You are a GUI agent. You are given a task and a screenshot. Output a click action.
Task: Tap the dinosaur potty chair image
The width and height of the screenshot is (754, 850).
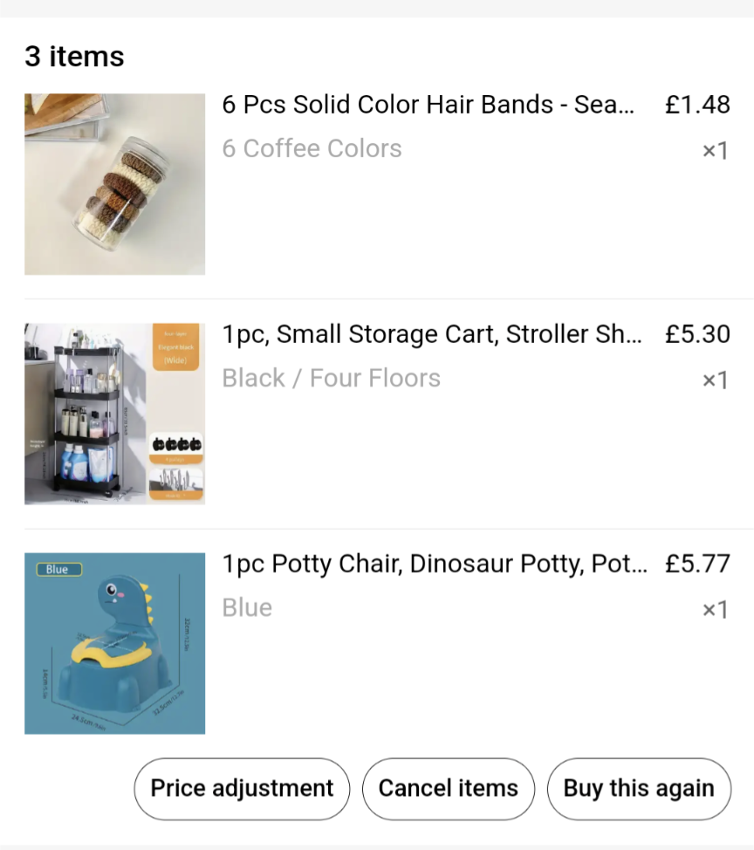point(114,643)
